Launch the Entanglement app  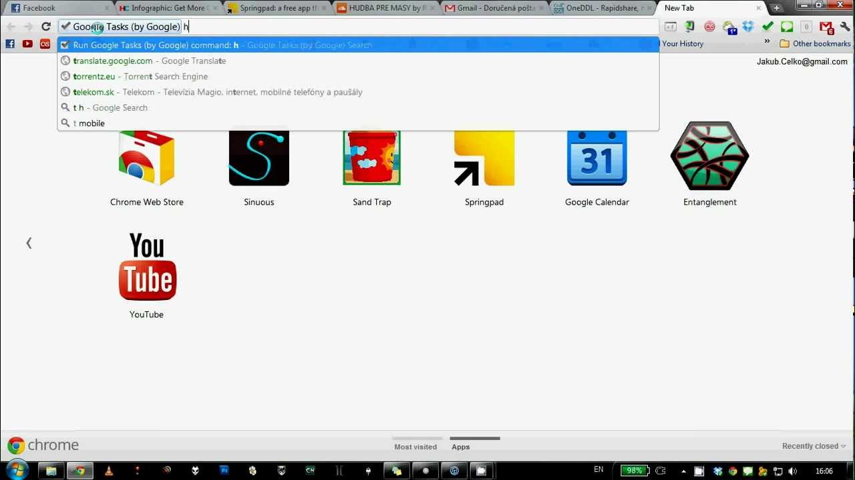(709, 165)
